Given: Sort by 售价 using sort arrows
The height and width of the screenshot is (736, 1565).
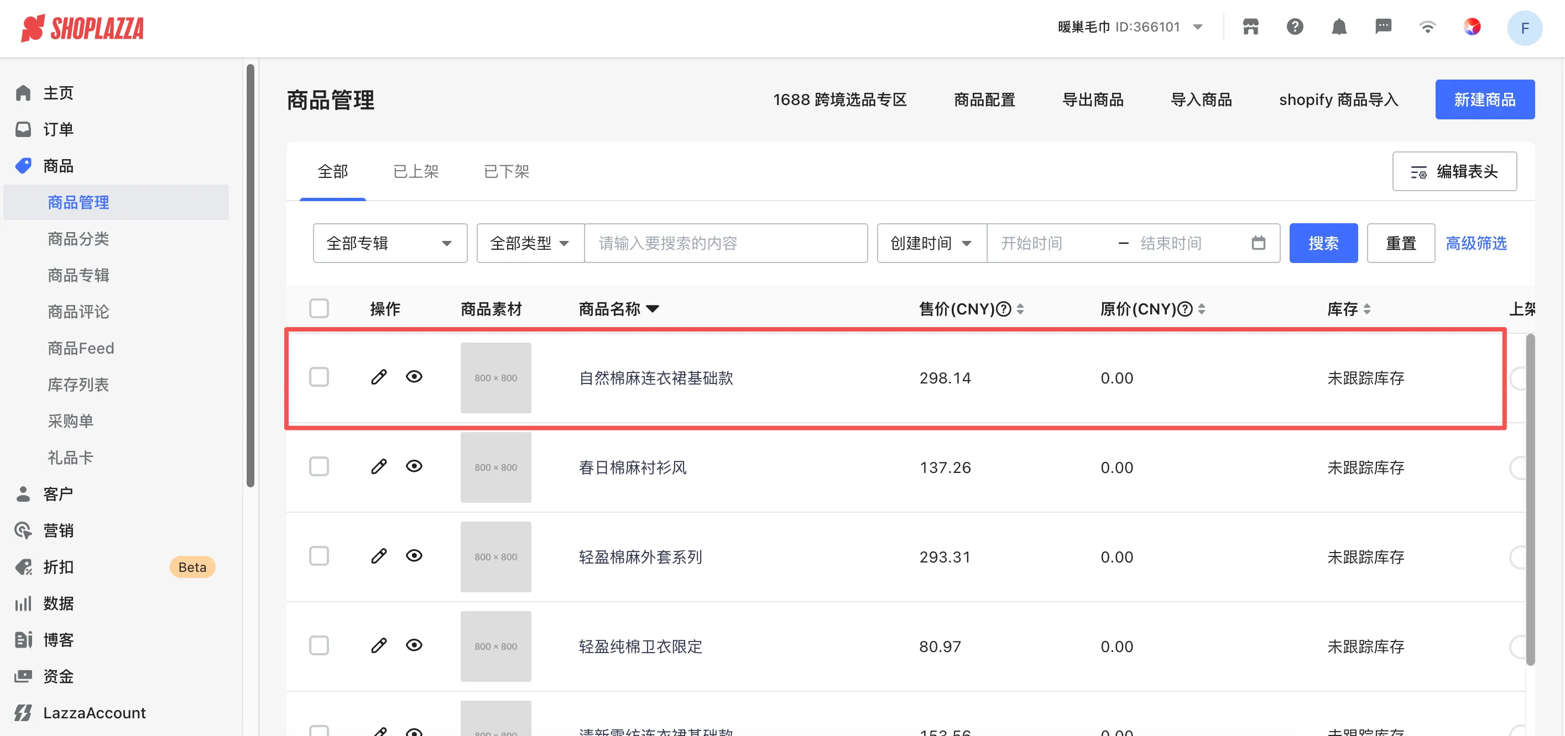Looking at the screenshot, I should coord(1020,309).
